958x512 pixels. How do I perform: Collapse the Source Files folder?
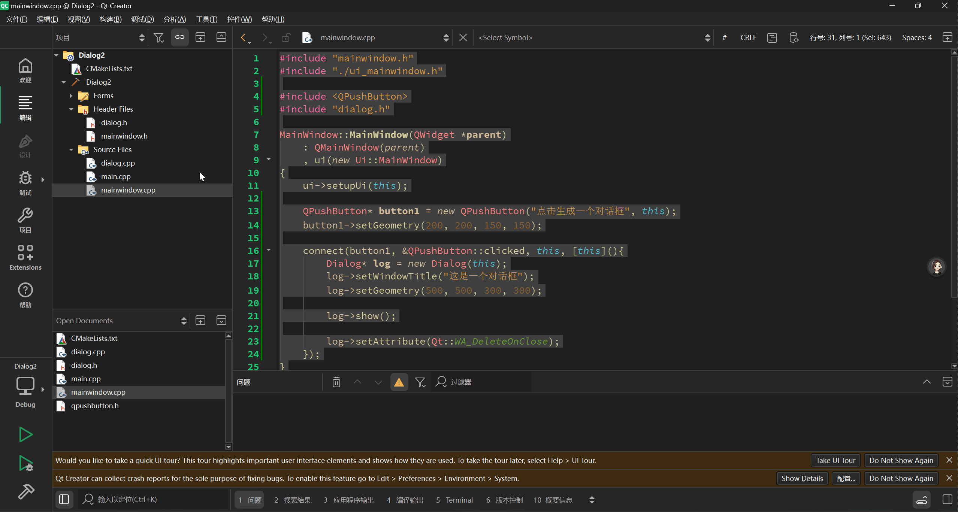point(71,149)
